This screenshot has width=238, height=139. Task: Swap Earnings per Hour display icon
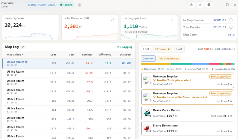[172, 20]
